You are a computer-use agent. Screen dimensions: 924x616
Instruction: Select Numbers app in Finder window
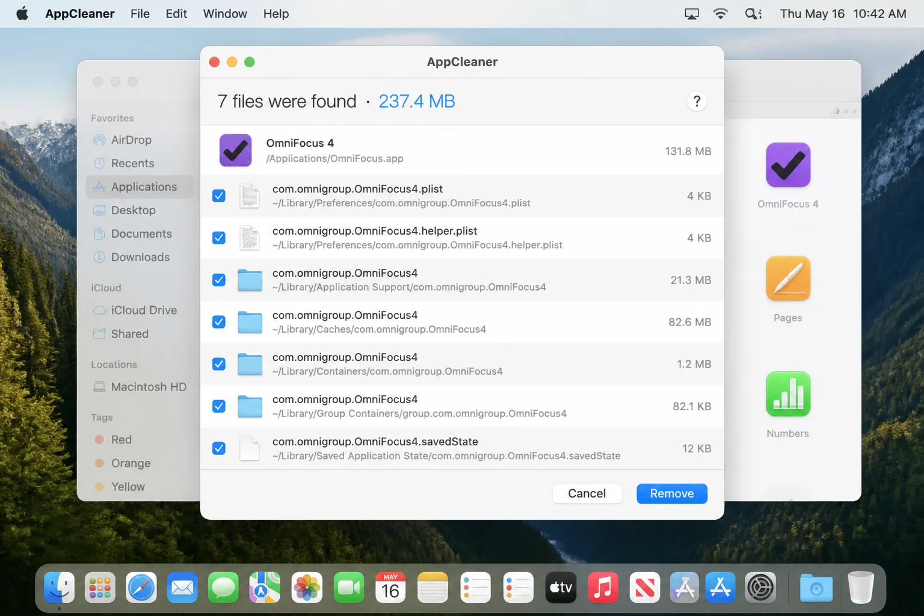point(788,394)
